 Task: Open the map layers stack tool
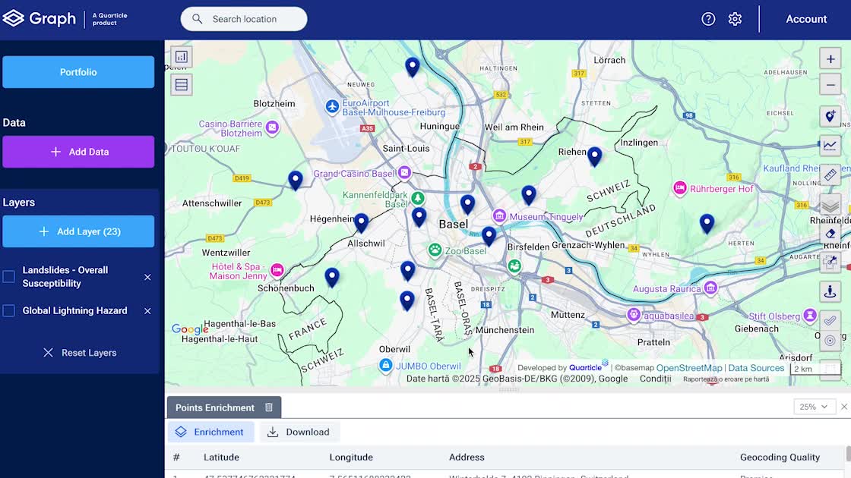pyautogui.click(x=830, y=205)
